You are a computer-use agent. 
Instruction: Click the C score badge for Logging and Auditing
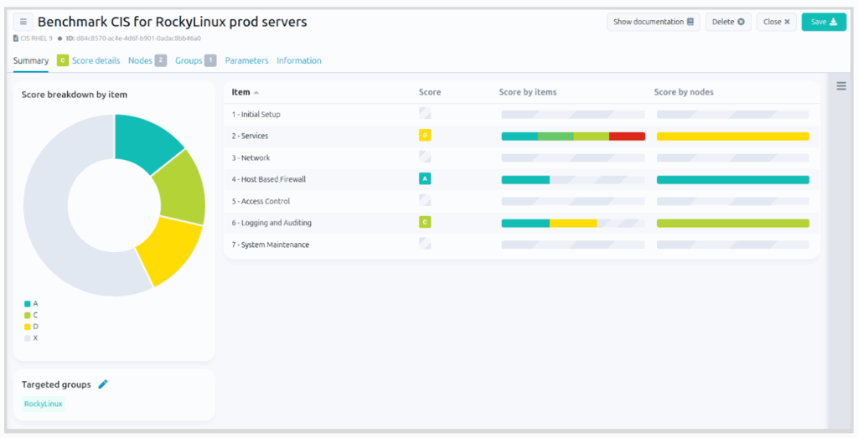pos(425,223)
